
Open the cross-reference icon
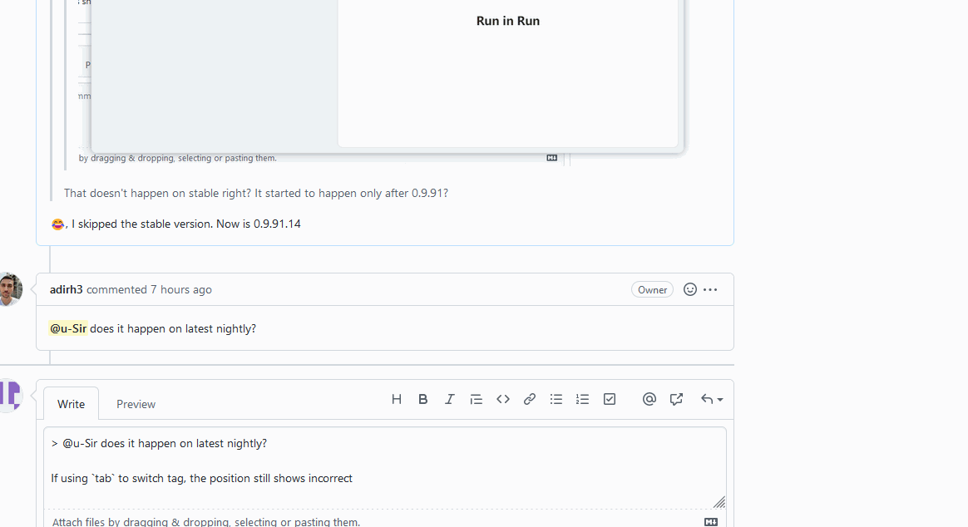pos(676,399)
